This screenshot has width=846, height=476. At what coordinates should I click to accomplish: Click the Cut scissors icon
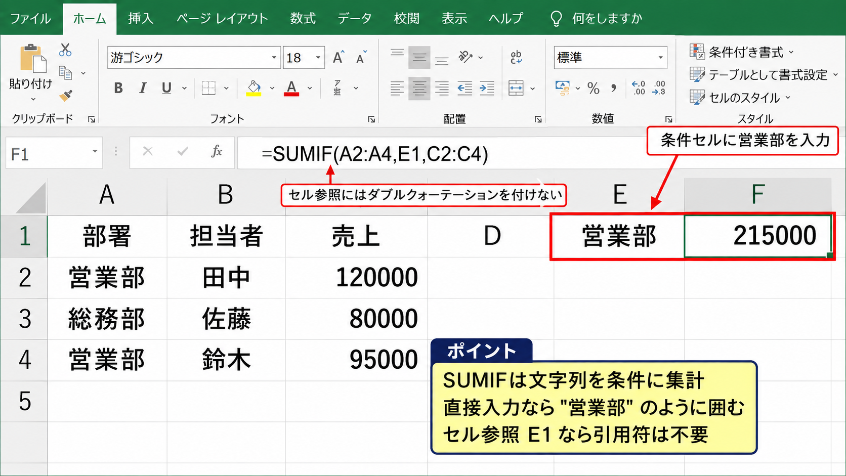[65, 50]
